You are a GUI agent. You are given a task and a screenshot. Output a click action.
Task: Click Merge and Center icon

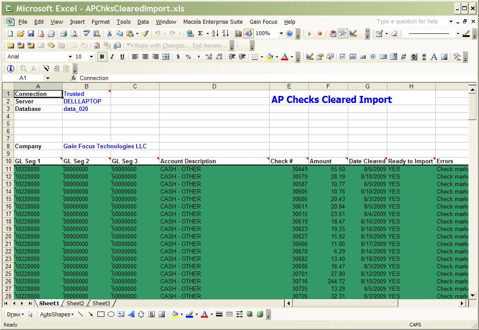(166, 57)
